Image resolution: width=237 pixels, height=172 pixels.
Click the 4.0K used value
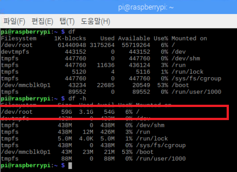click(86, 139)
